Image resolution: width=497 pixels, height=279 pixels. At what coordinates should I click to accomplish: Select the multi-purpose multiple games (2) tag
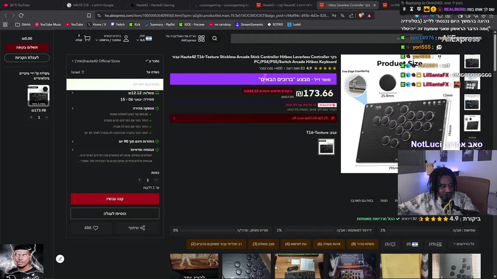216,244
